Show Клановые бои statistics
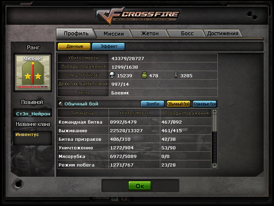The height and width of the screenshot is (206, 274). [x=204, y=104]
